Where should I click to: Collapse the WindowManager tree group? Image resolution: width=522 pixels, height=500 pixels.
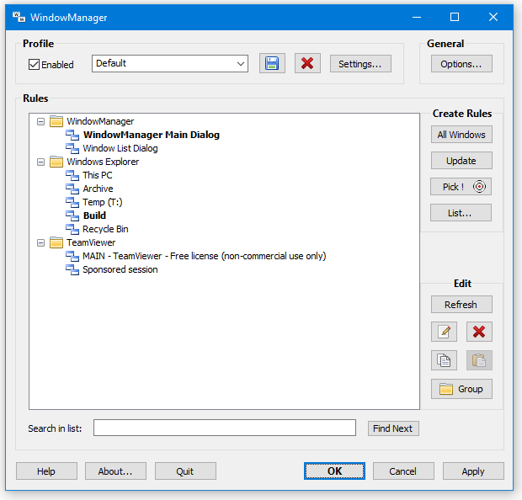[x=40, y=121]
